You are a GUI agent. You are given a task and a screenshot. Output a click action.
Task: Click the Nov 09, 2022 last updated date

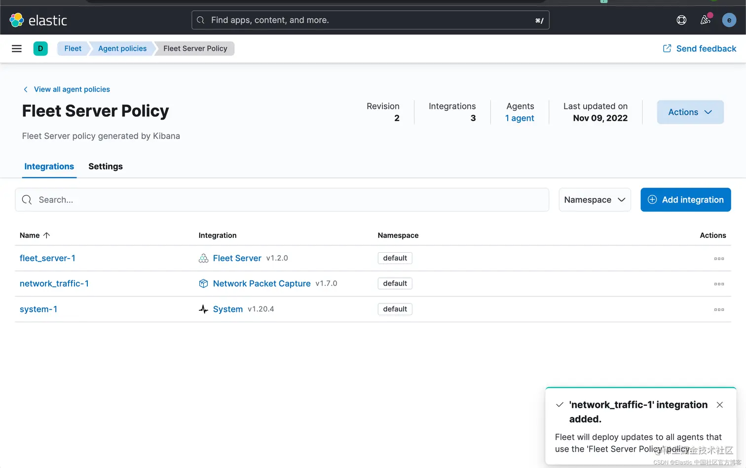[x=600, y=118]
